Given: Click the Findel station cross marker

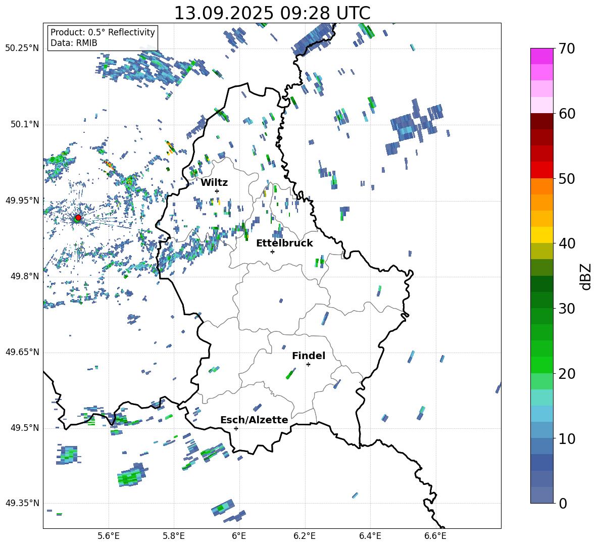Looking at the screenshot, I should tap(308, 365).
